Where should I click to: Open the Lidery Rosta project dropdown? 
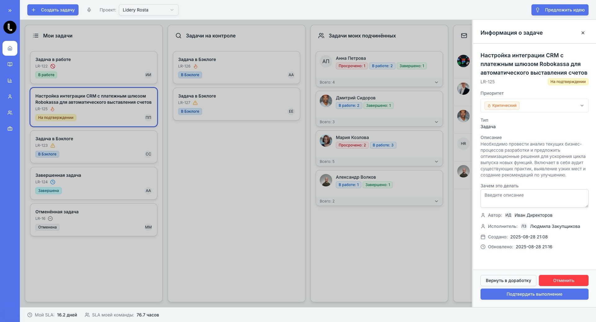coord(148,10)
